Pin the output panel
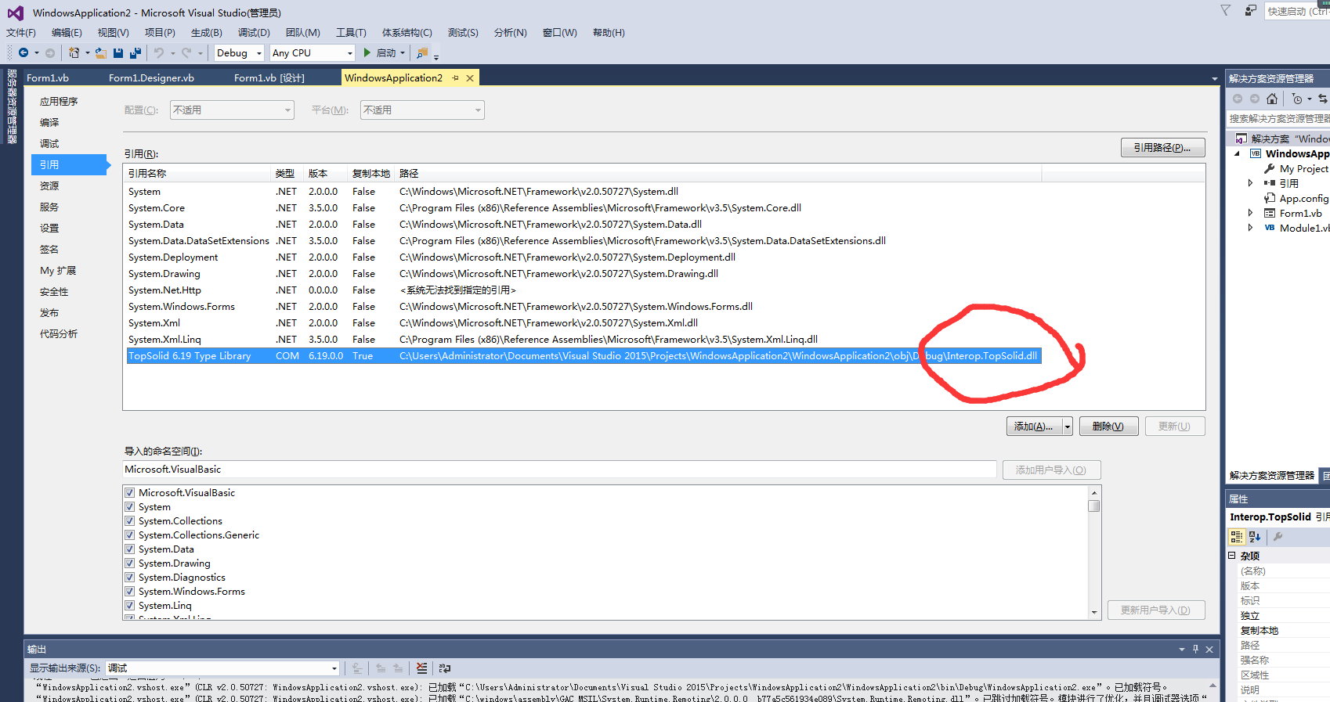This screenshot has height=702, width=1330. [x=1195, y=649]
